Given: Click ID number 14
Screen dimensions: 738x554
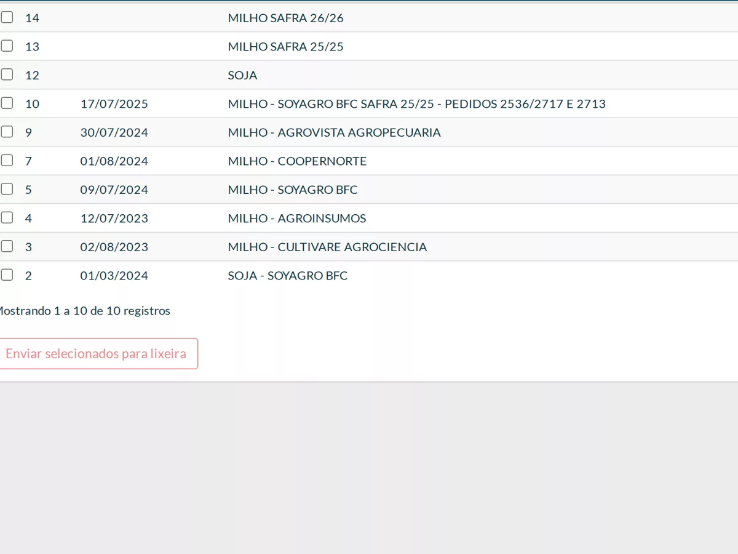Looking at the screenshot, I should tap(32, 18).
